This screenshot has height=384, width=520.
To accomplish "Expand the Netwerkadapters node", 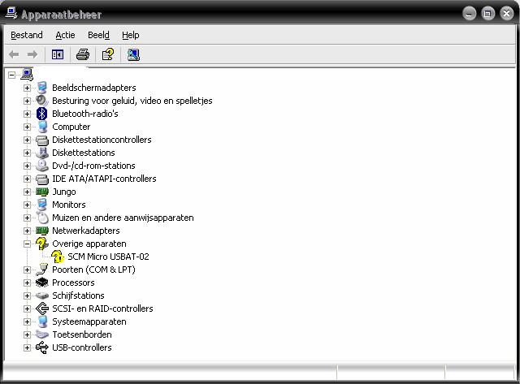I will 27,231.
